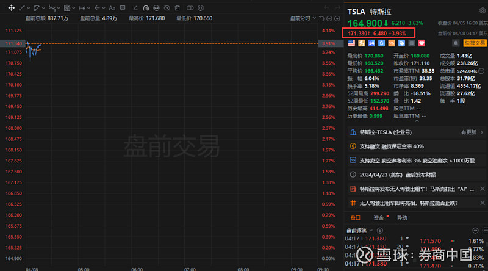Show info about 盘前逐笔 ticks
The image size is (488, 271).
pos(379,231)
